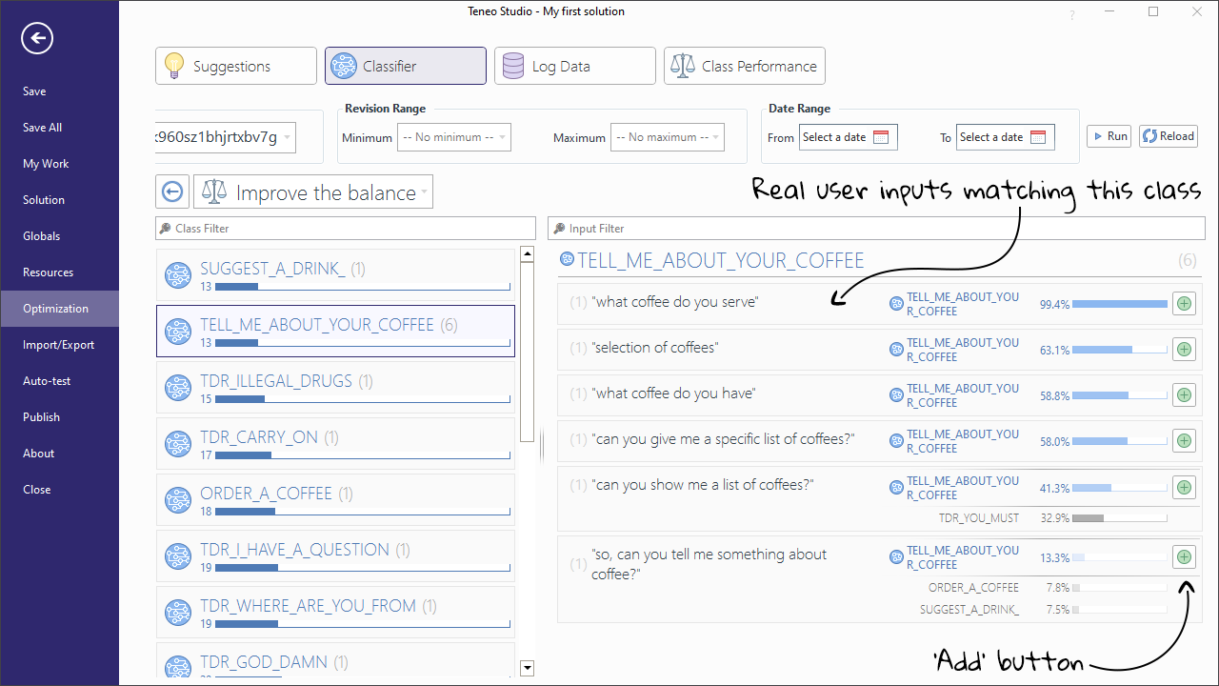Open Optimization in the sidebar
The height and width of the screenshot is (686, 1219).
point(59,309)
